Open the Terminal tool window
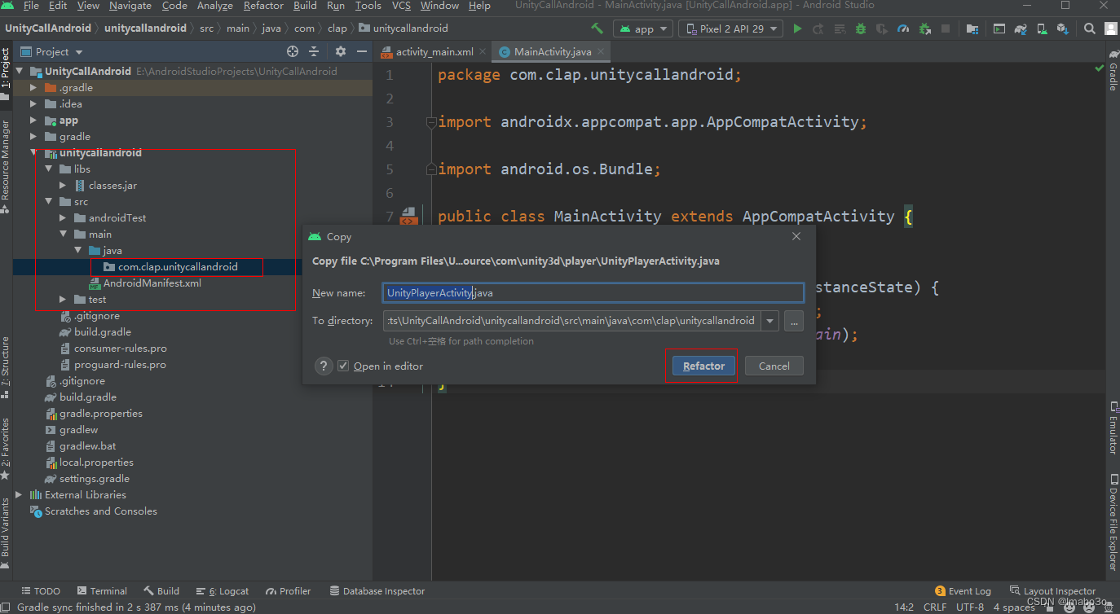This screenshot has height=614, width=1120. click(102, 590)
